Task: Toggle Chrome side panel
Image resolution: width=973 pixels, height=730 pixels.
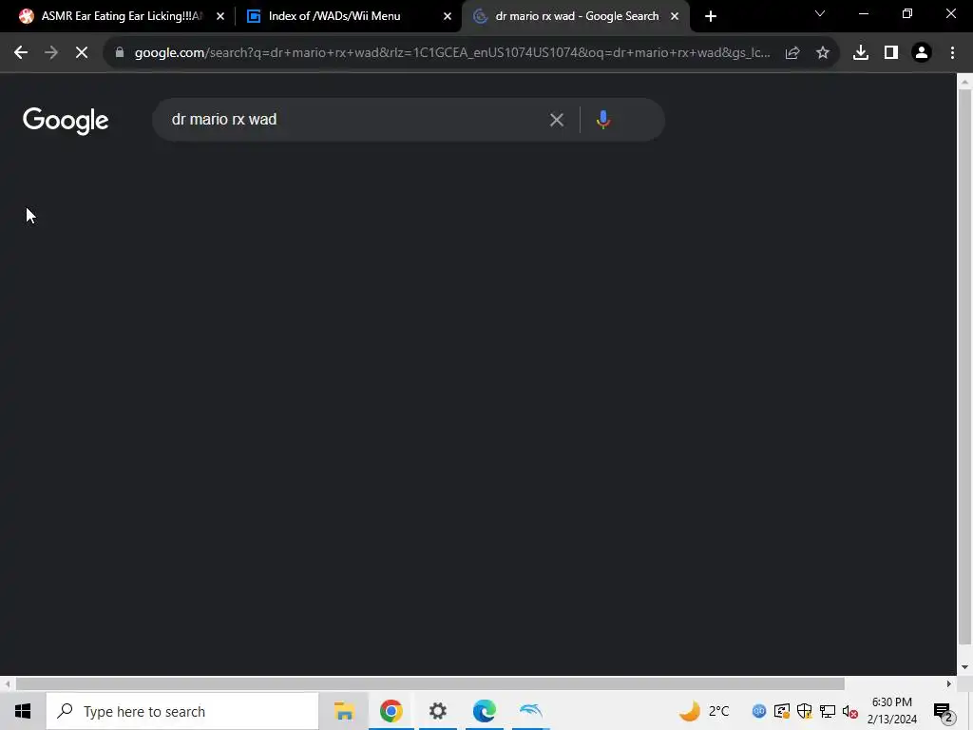Action: coord(891,53)
